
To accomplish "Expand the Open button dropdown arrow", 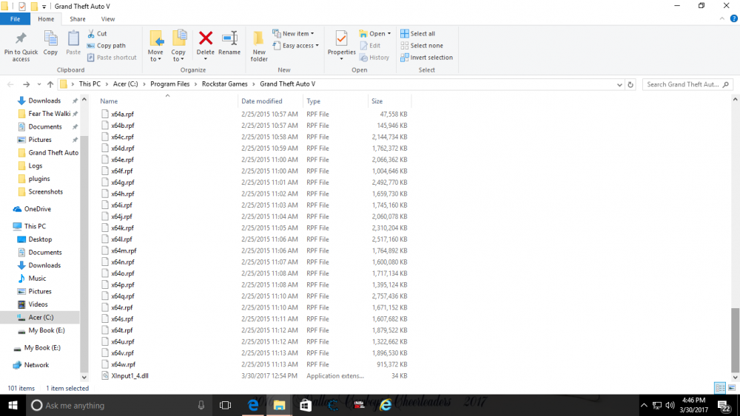I will [x=389, y=33].
